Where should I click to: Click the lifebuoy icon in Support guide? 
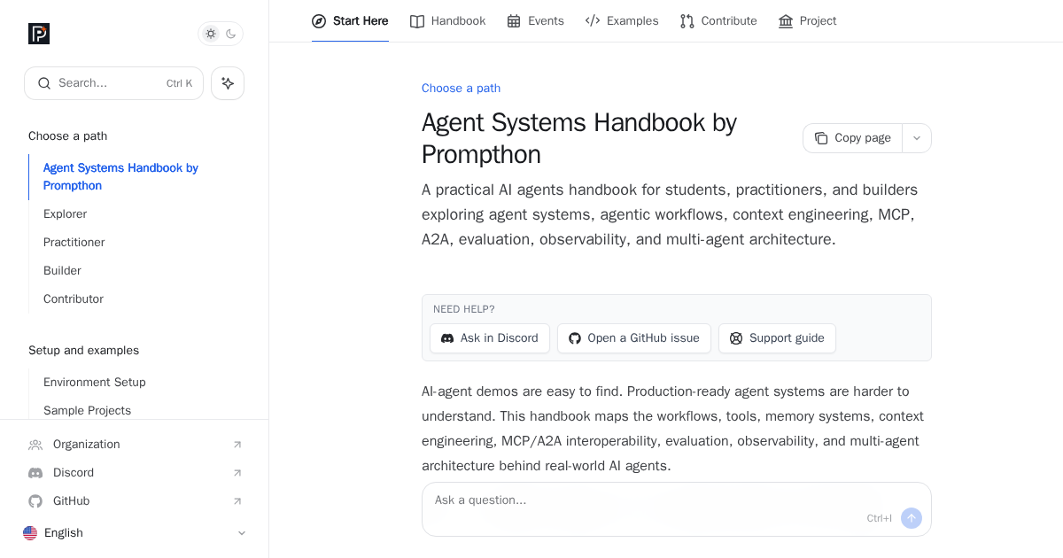[x=736, y=338]
